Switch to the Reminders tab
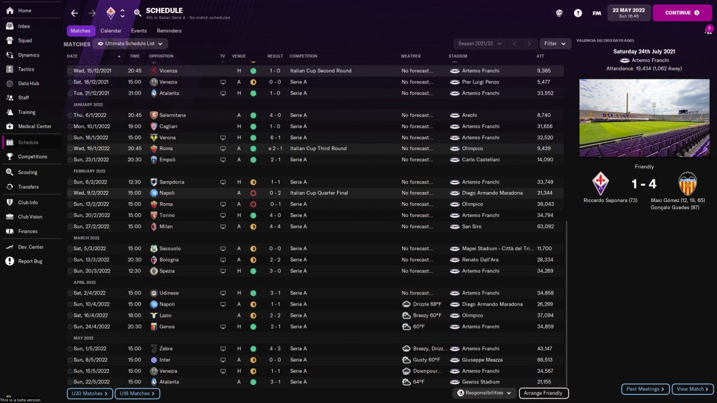The width and height of the screenshot is (717, 403). pyautogui.click(x=169, y=31)
